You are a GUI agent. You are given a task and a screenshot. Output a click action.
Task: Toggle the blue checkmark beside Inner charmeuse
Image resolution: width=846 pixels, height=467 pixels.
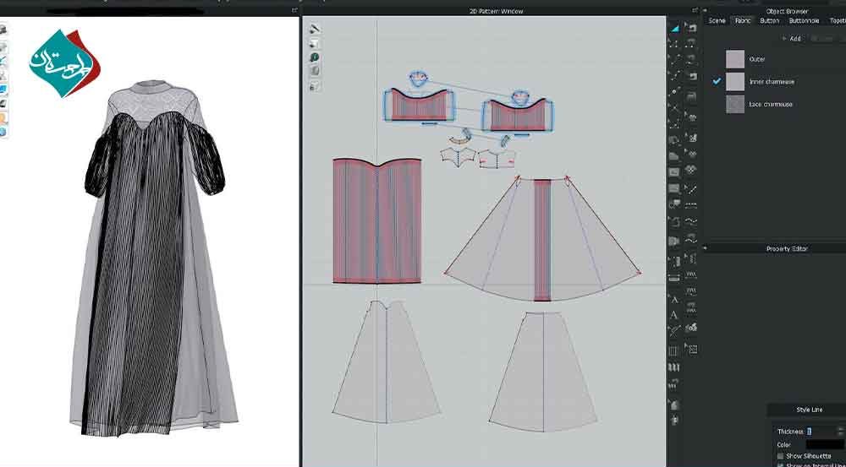click(x=717, y=81)
